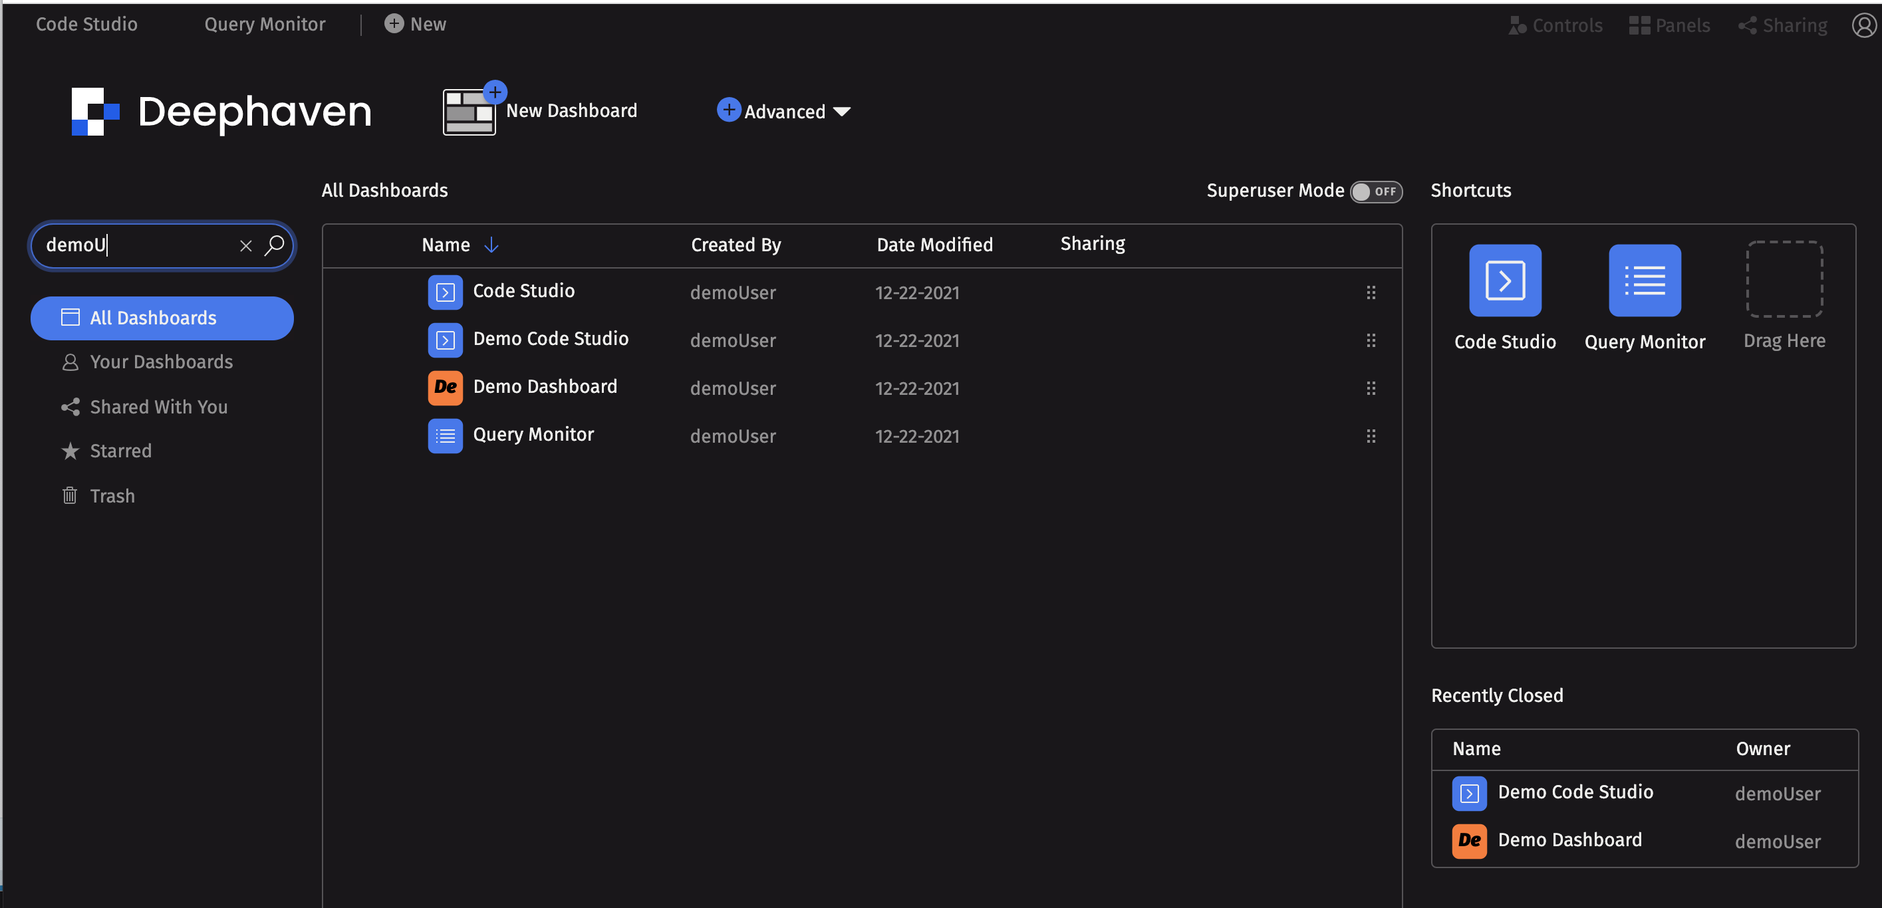Viewport: 1882px width, 908px height.
Task: Open the Sharing menu
Action: tap(1783, 25)
